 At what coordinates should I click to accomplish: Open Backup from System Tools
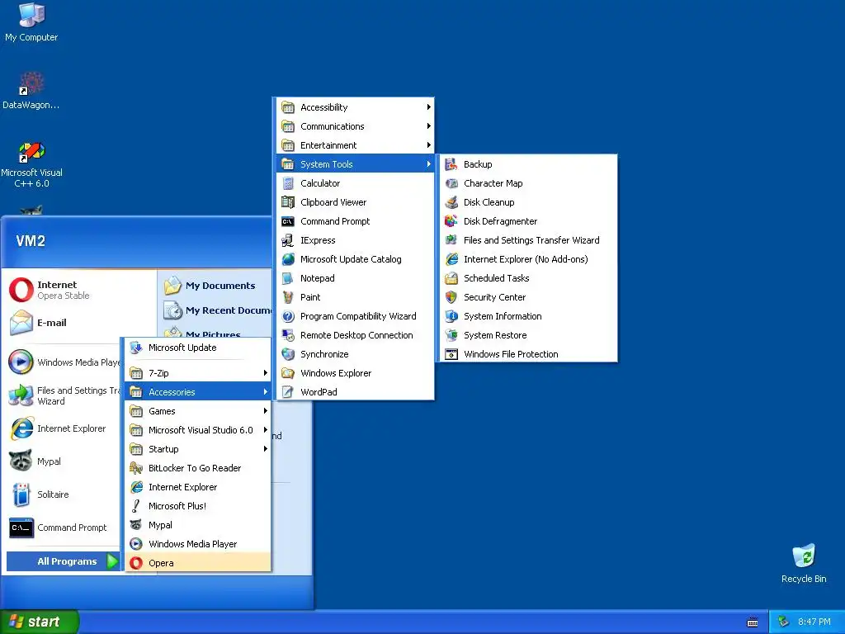pyautogui.click(x=528, y=164)
